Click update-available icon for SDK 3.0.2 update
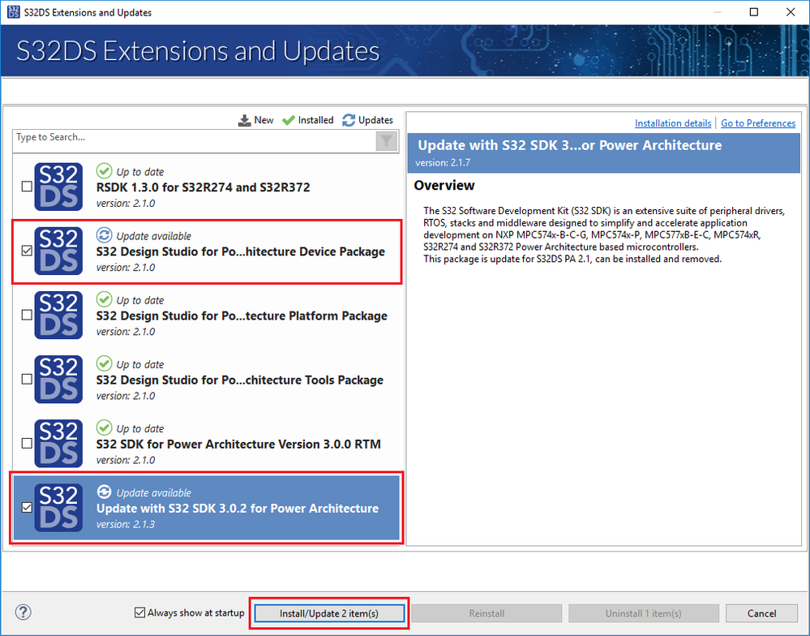This screenshot has width=810, height=636. click(x=104, y=492)
